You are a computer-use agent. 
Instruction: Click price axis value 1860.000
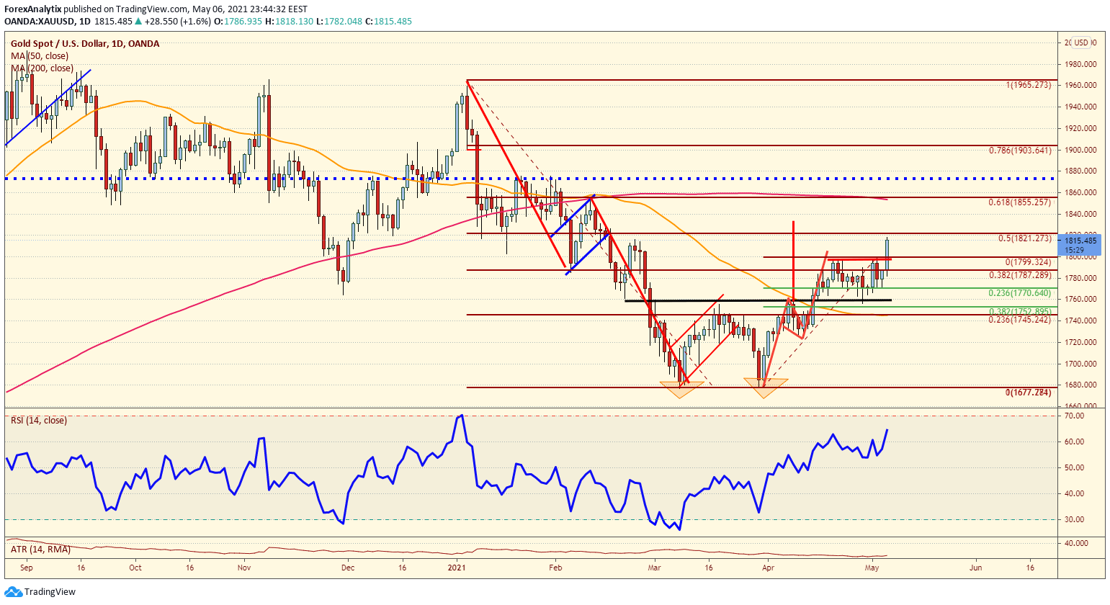[1080, 192]
